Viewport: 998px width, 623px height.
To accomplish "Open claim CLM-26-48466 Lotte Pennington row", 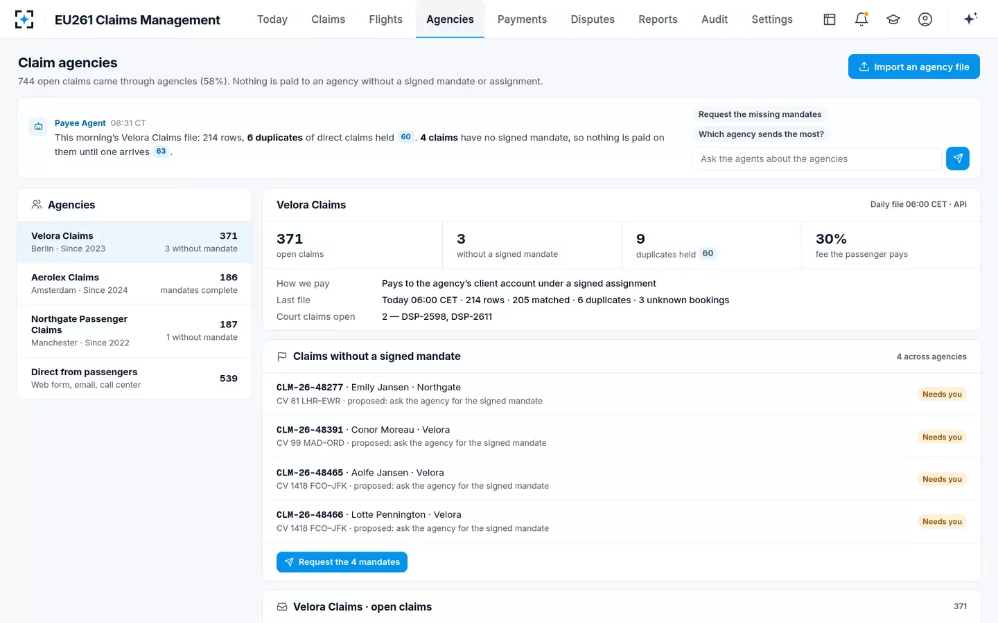I will [621, 521].
